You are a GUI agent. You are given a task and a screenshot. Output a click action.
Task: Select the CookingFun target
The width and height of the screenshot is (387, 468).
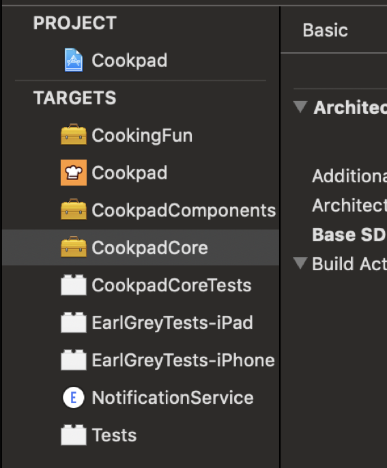coord(141,135)
